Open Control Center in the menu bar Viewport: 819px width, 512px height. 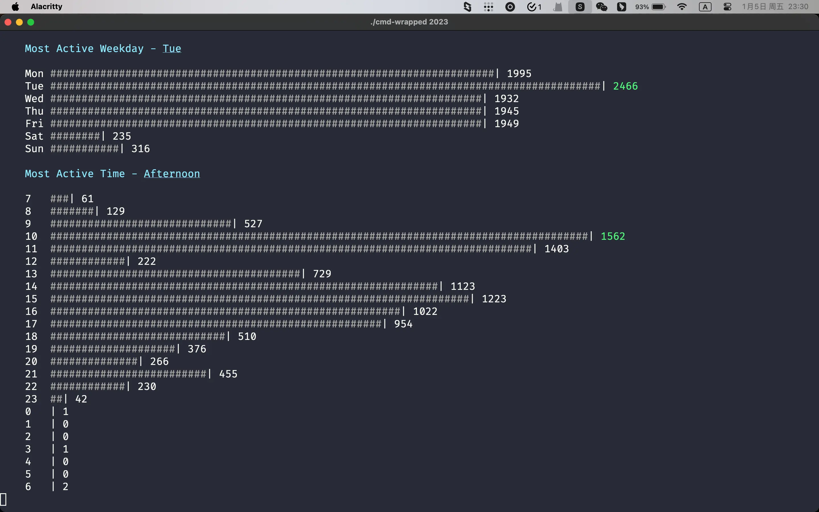(727, 7)
